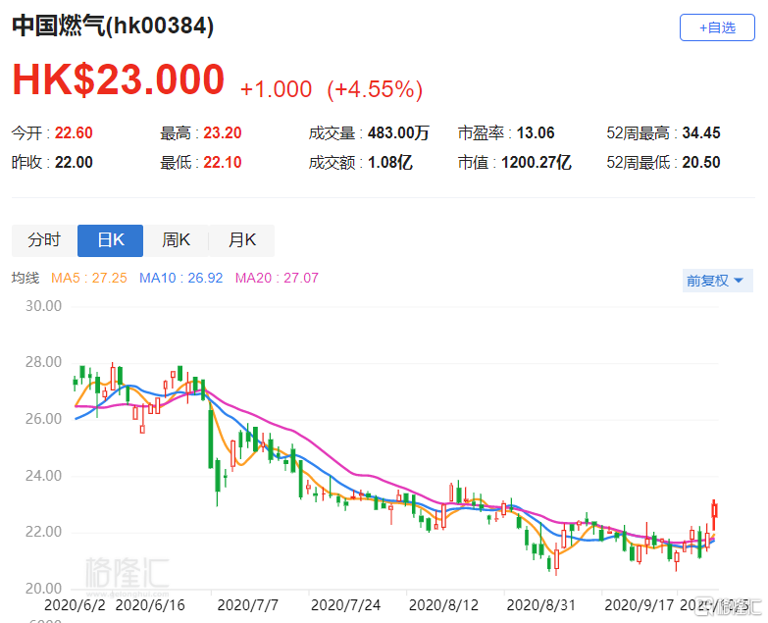Image resolution: width=768 pixels, height=623 pixels.
Task: Toggle the MA10 moving average label
Action: click(x=181, y=279)
